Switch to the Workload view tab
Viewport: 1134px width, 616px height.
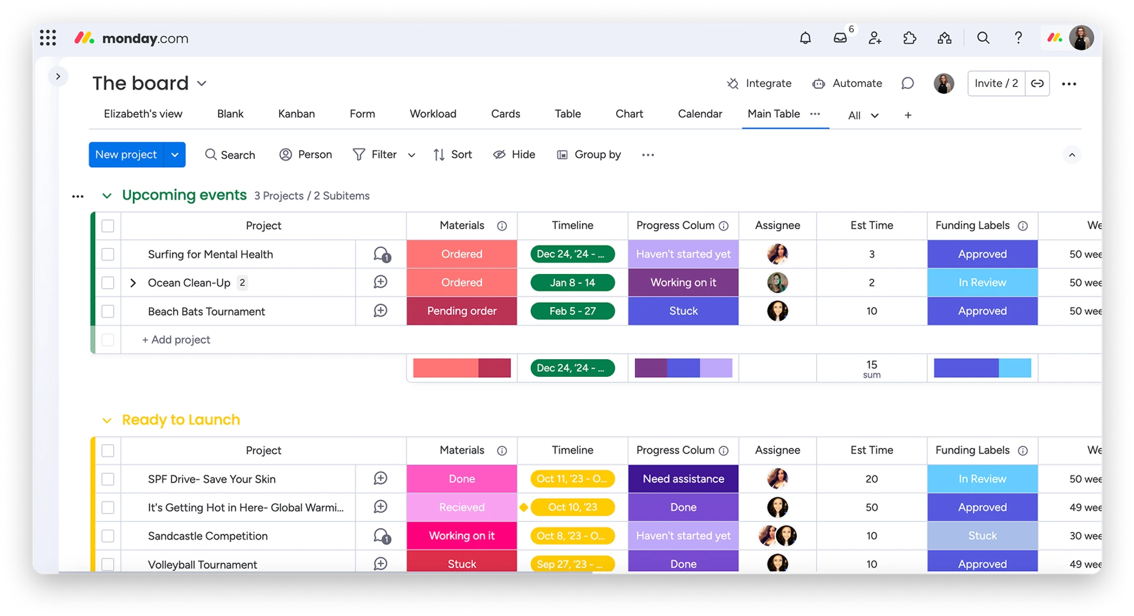point(433,114)
